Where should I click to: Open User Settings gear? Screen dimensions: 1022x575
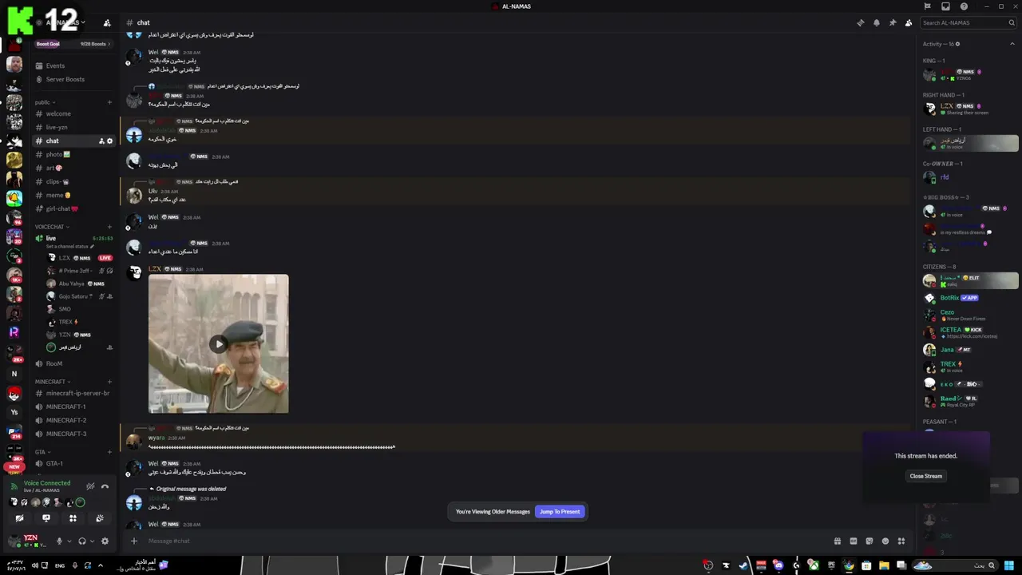[105, 541]
